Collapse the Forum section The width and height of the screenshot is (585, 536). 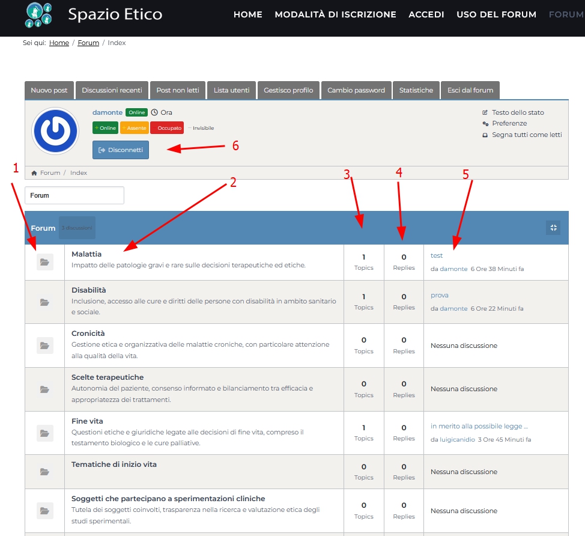coord(553,227)
